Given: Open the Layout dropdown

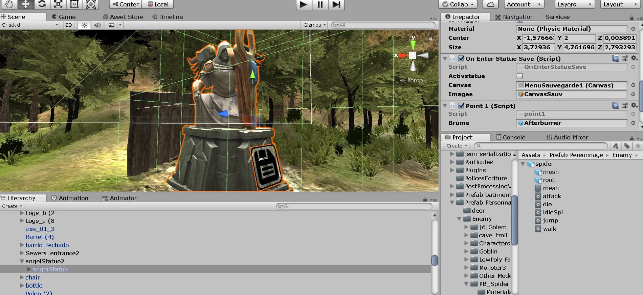Looking at the screenshot, I should (x=620, y=4).
